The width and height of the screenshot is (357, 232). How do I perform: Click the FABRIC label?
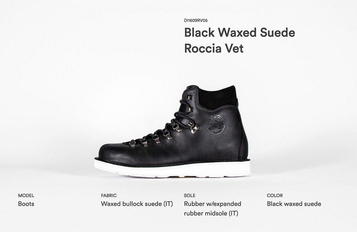(x=109, y=196)
